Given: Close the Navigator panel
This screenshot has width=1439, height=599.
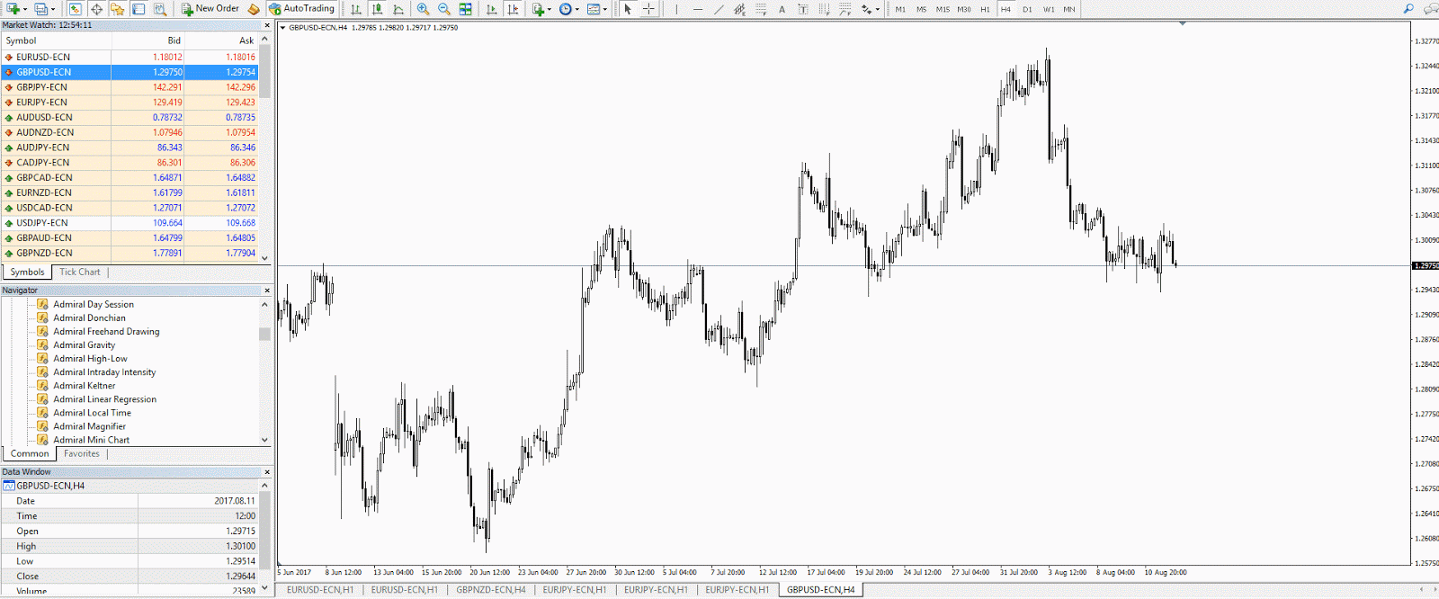Looking at the screenshot, I should click(x=267, y=291).
